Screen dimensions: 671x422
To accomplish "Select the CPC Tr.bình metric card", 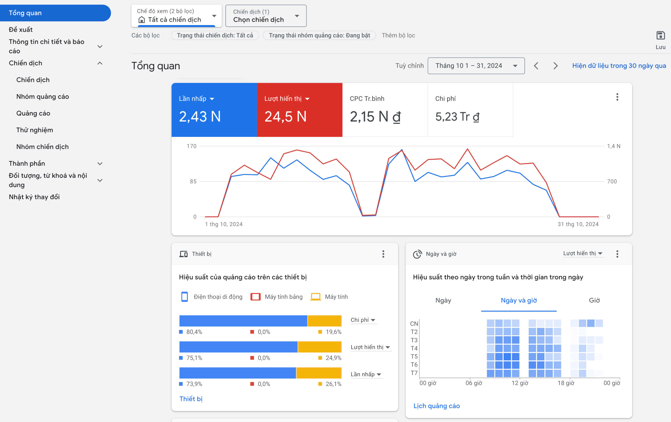I will 385,110.
